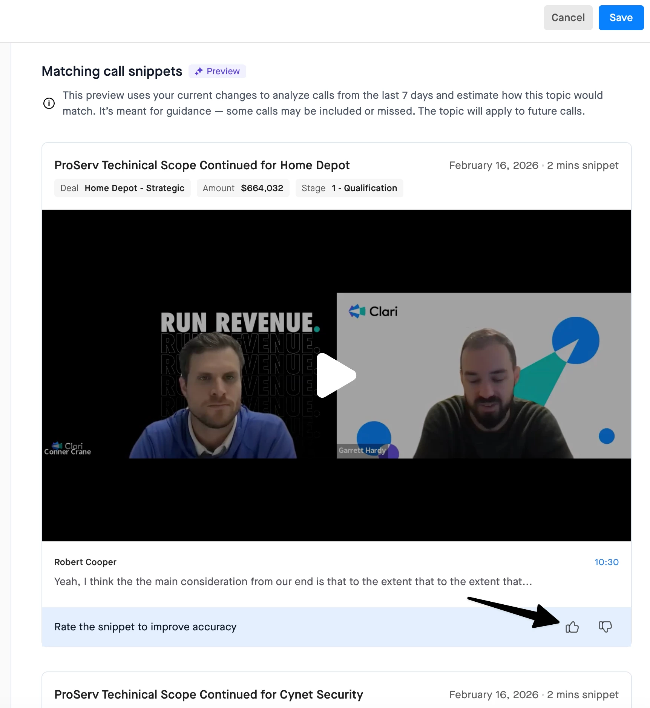Click the Stage 1 - Qualification tag
The height and width of the screenshot is (708, 650).
pyautogui.click(x=349, y=188)
